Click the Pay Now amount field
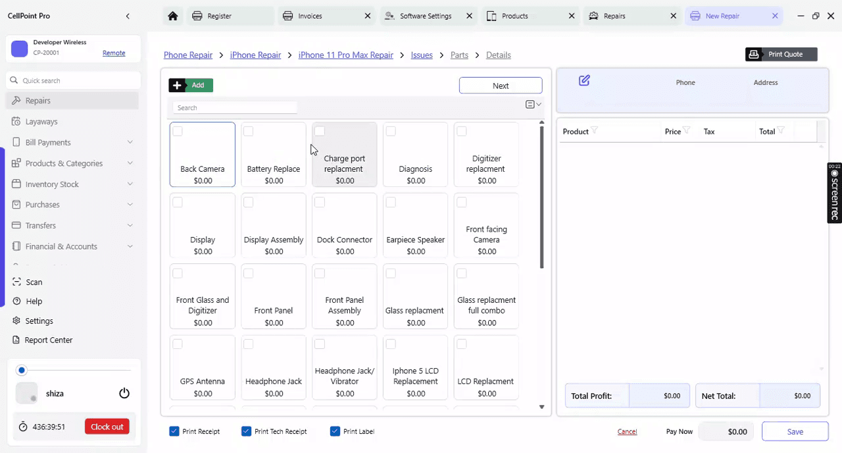This screenshot has width=842, height=453. point(727,431)
